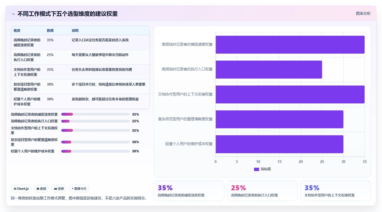Click chart bar for 高频临时记录者的执行入口权重
382x212 pixels.
269,69
